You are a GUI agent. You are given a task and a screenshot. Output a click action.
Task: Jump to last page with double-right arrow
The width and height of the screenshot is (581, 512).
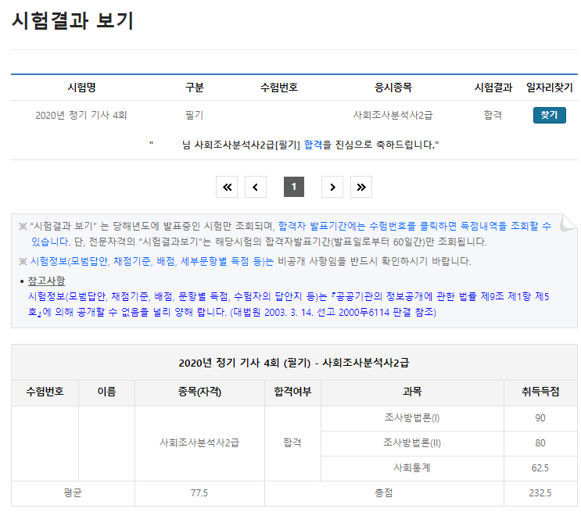(x=361, y=187)
